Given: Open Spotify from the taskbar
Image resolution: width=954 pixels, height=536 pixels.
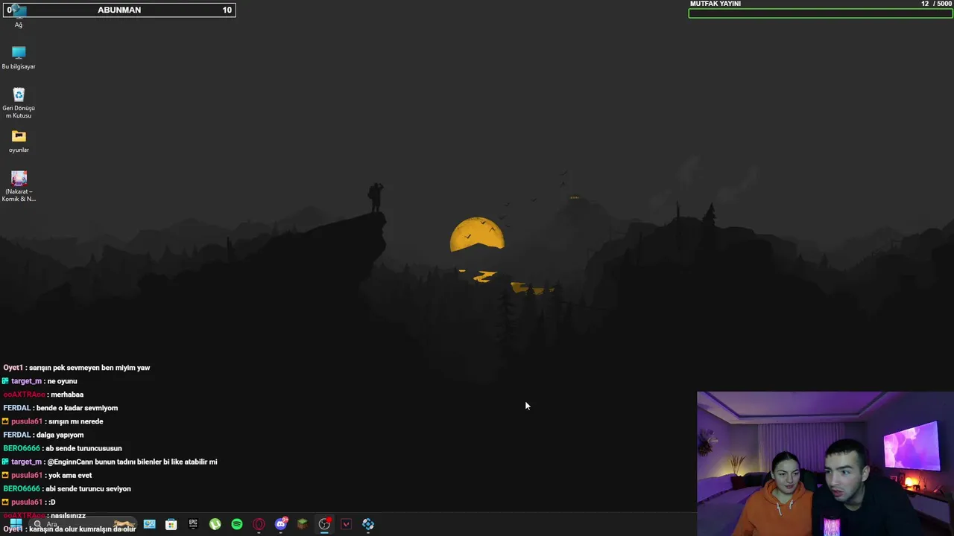Looking at the screenshot, I should [237, 524].
